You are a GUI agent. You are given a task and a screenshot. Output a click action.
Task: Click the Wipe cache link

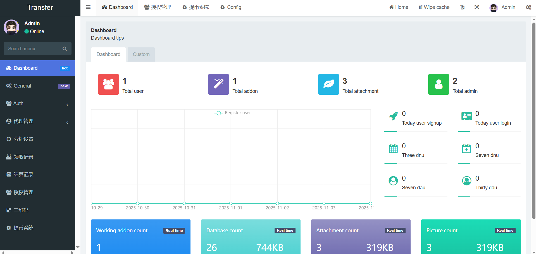434,7
